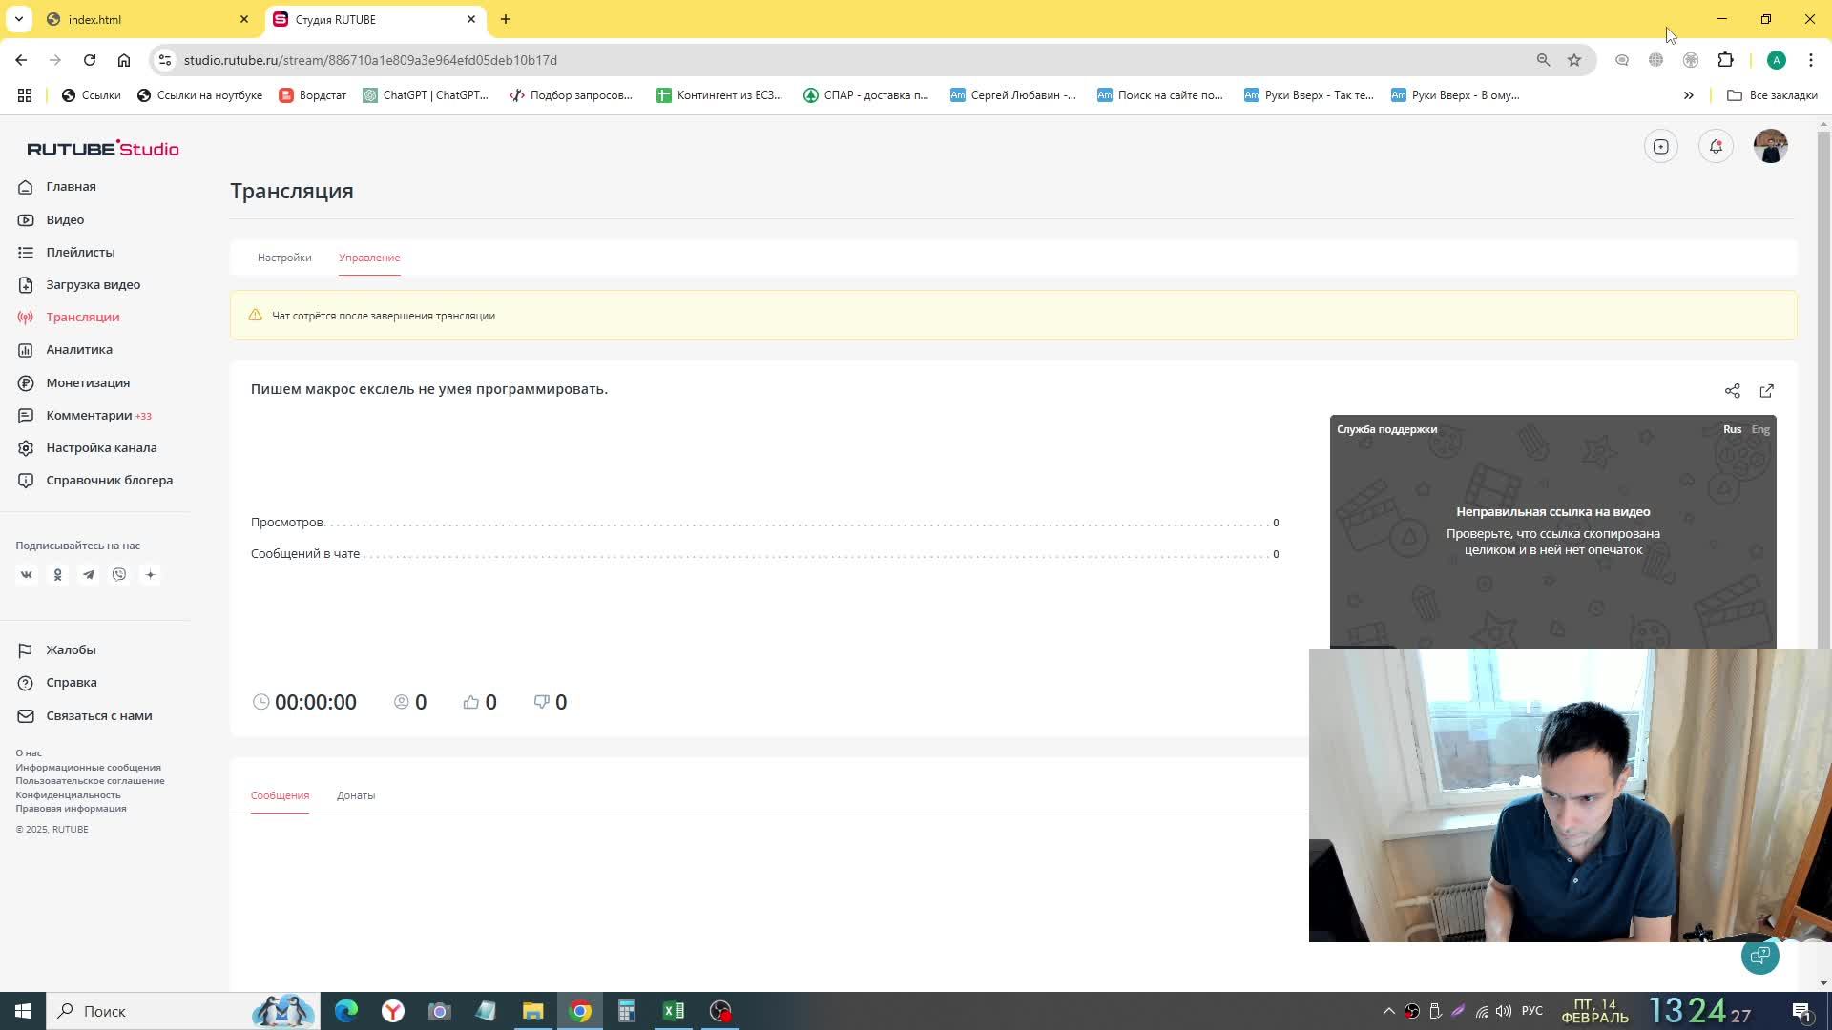The height and width of the screenshot is (1030, 1832).
Task: Switch player language to Eng
Action: click(1760, 429)
